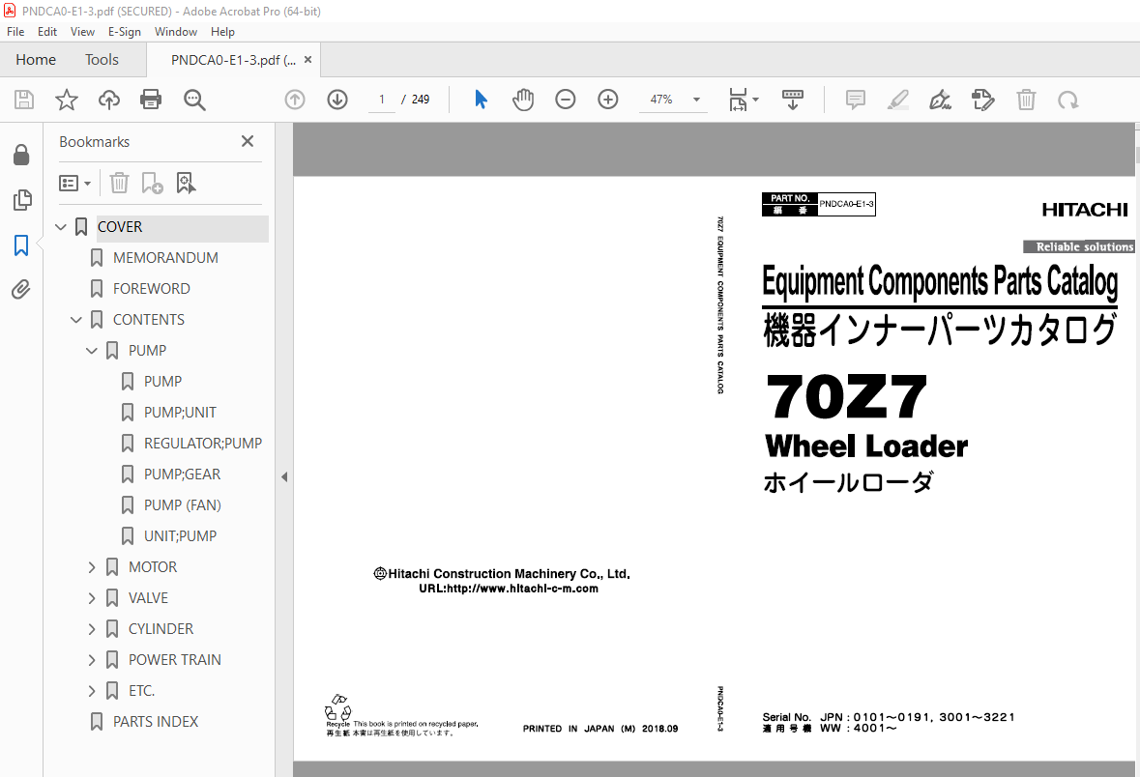Expand the ETC. bookmark
The width and height of the screenshot is (1140, 777).
tap(92, 690)
